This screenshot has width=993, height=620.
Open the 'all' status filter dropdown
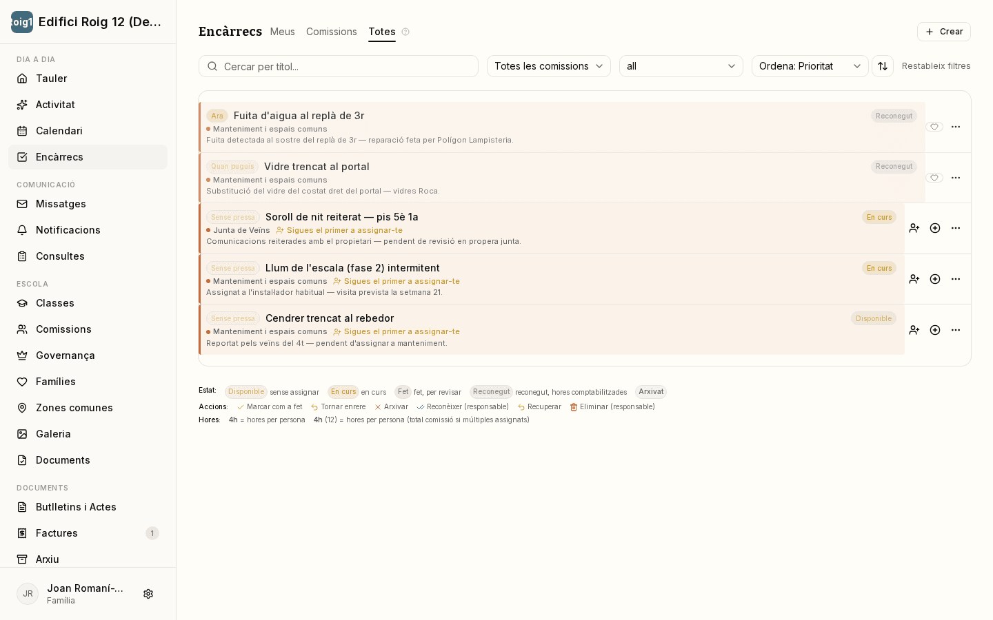(681, 66)
